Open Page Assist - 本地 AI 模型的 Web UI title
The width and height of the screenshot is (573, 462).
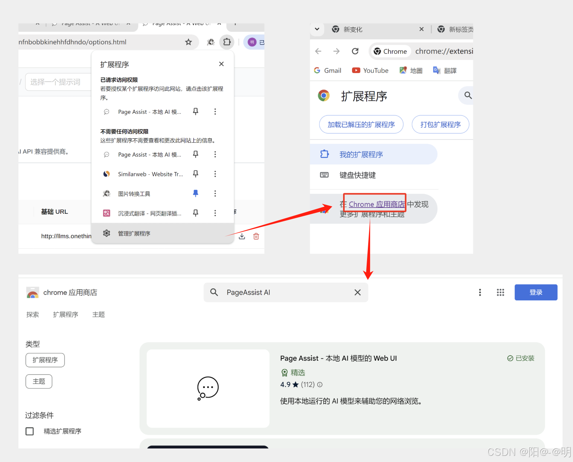pyautogui.click(x=338, y=358)
